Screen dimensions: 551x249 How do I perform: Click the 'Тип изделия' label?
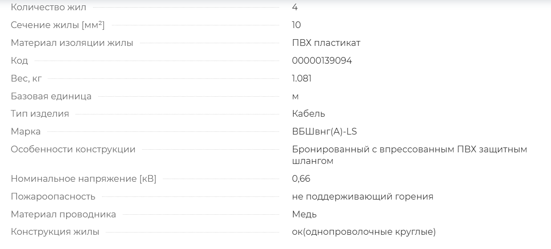[x=40, y=114]
